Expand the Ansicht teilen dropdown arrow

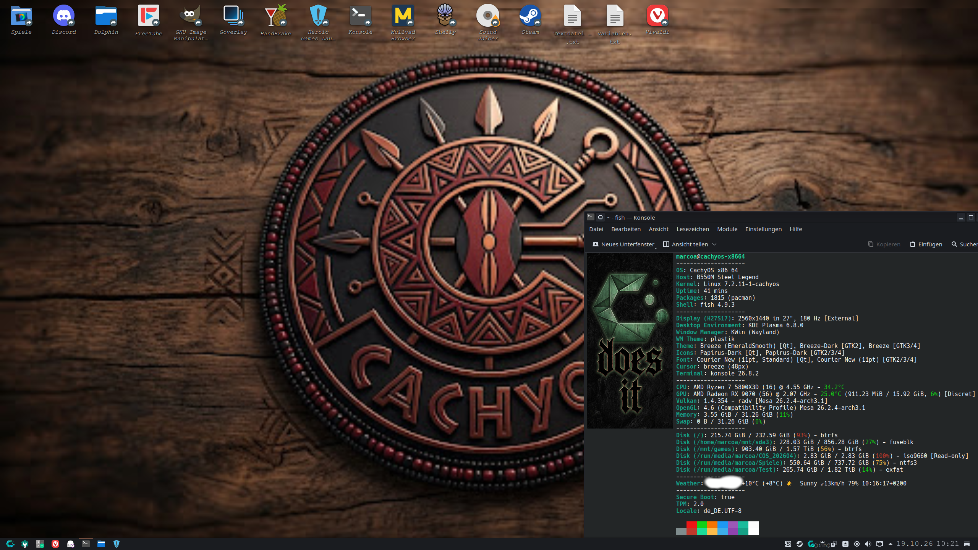click(714, 244)
